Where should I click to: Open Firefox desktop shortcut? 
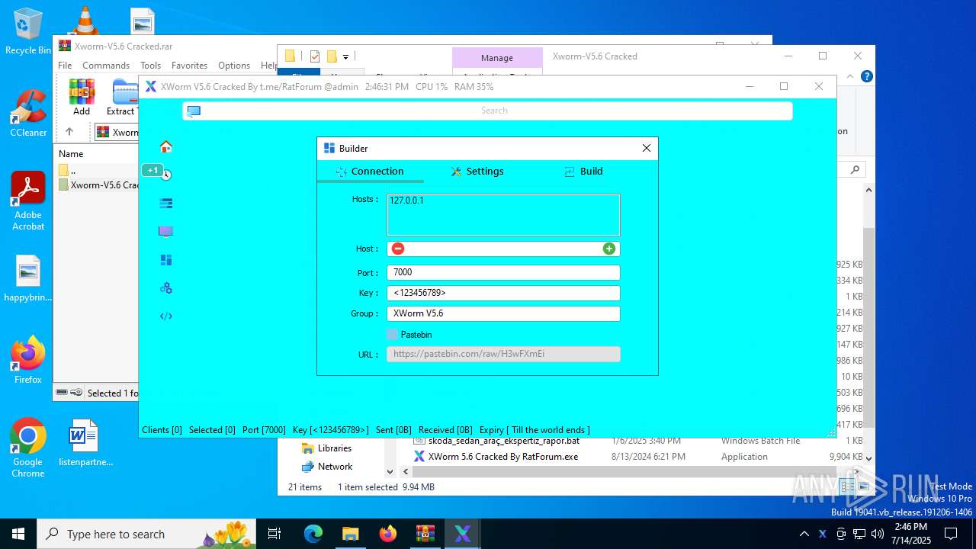click(28, 360)
